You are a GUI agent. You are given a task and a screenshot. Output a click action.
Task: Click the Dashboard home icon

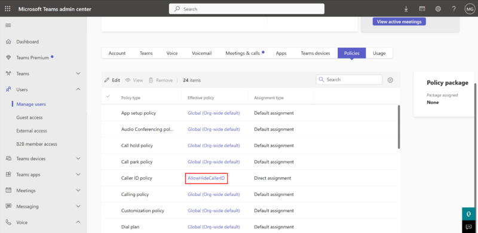click(8, 42)
